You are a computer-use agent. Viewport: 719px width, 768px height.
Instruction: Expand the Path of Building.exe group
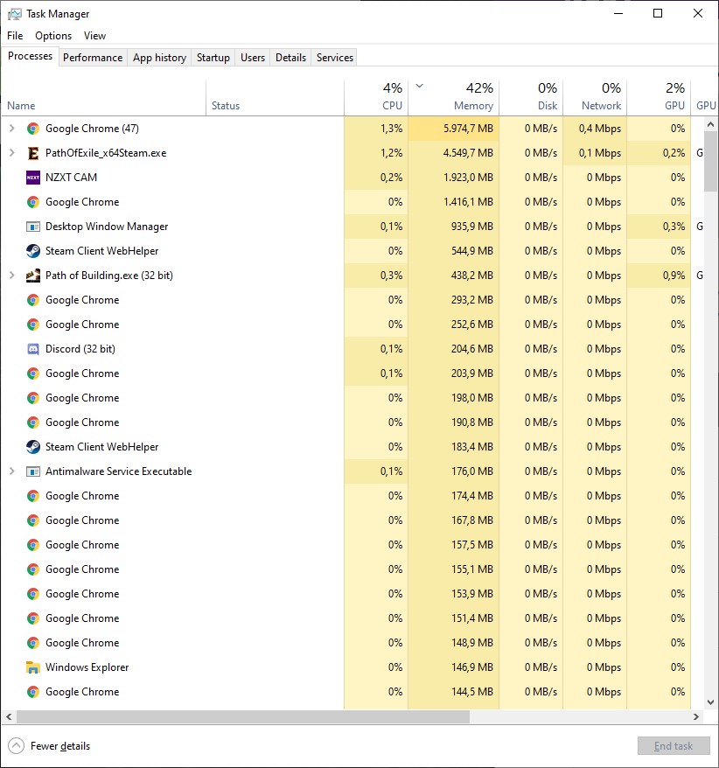click(12, 276)
